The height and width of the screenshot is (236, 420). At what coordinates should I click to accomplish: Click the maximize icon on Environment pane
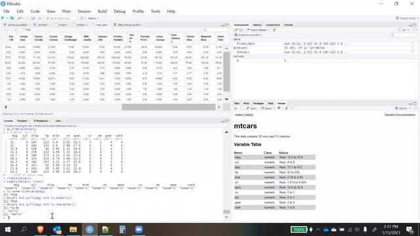[415, 25]
